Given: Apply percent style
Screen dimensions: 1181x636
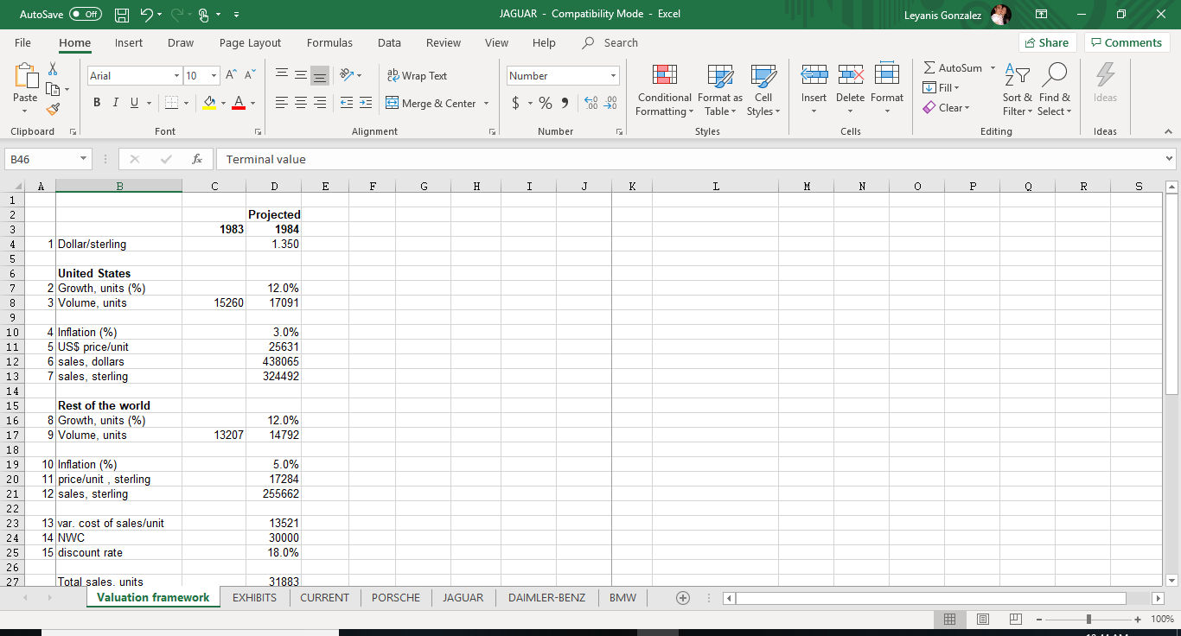Looking at the screenshot, I should (546, 103).
